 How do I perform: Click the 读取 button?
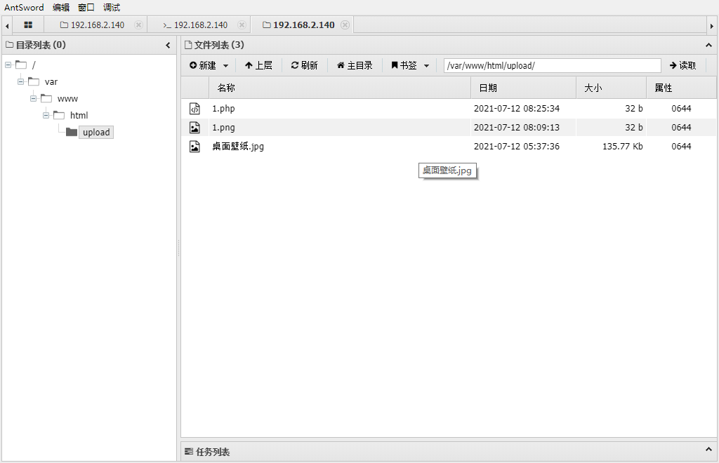point(682,65)
